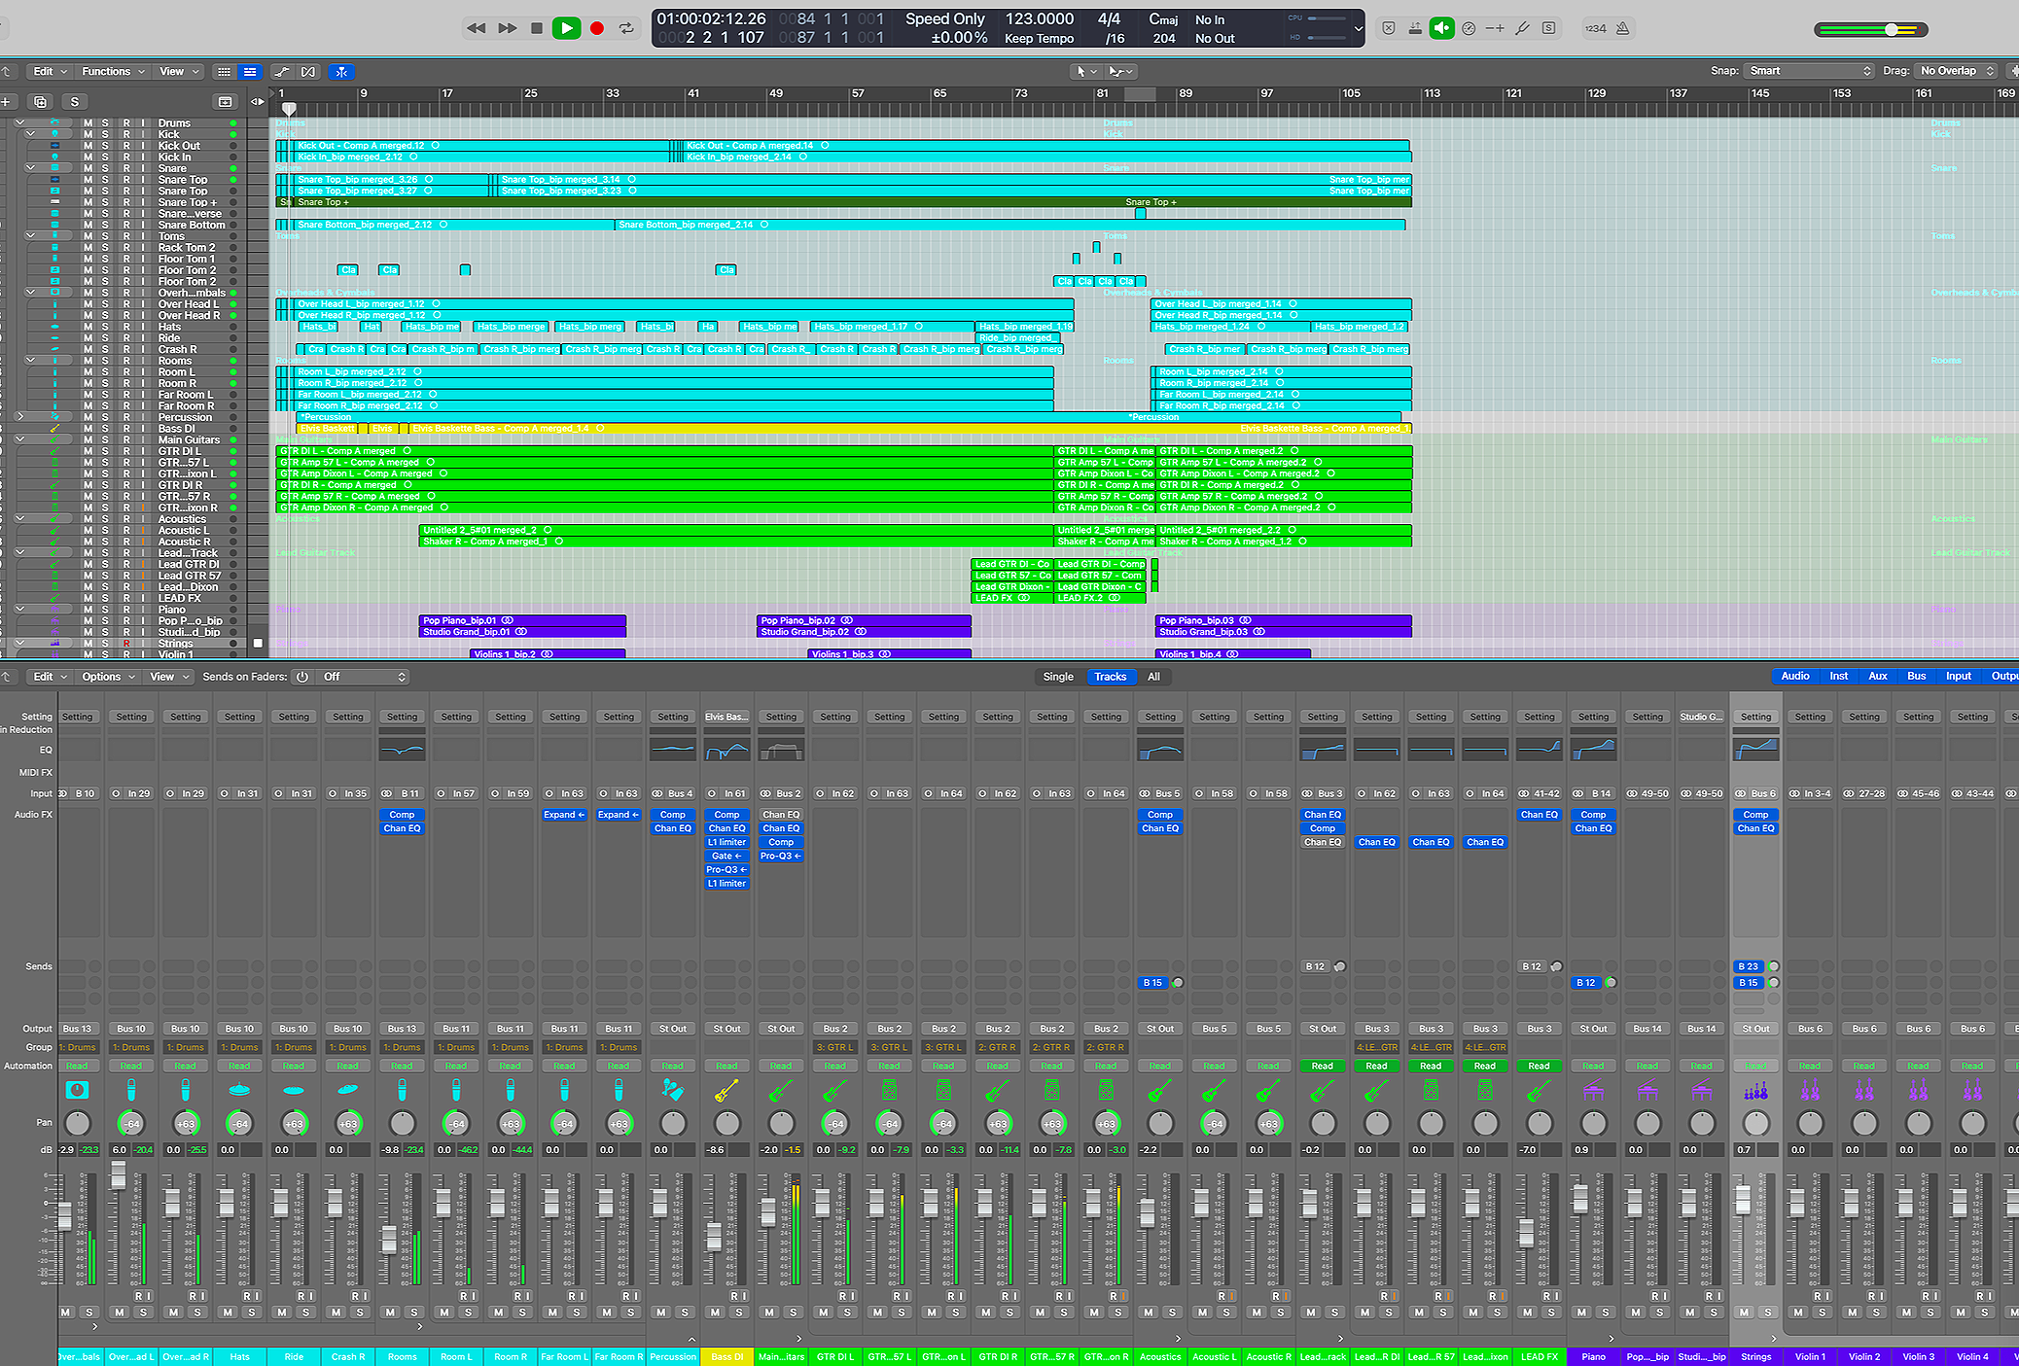Click Read automation on Piano channel strip
The height and width of the screenshot is (1366, 2019).
point(1593,1066)
